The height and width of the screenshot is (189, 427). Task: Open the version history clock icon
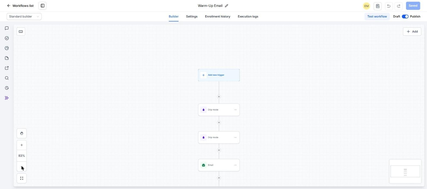tap(7, 88)
